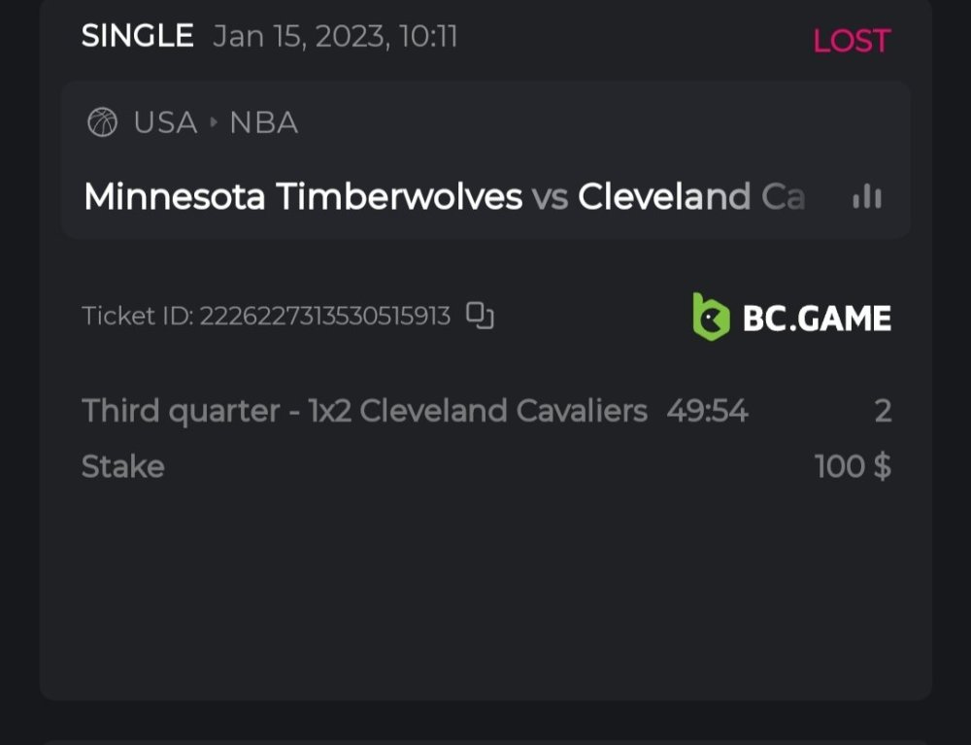The image size is (971, 745).
Task: Click the LOST status label
Action: click(852, 41)
